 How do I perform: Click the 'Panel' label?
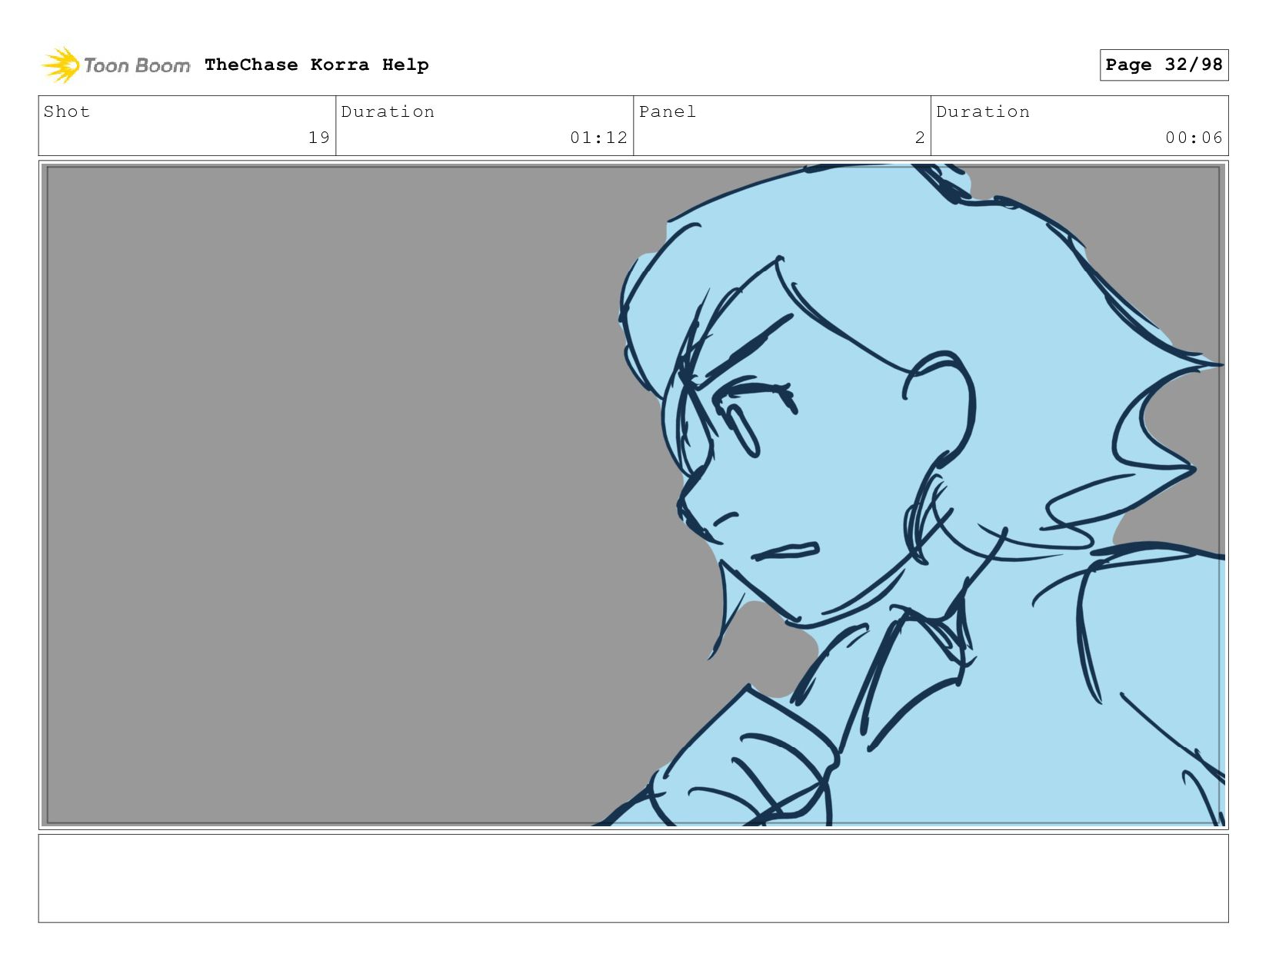pos(668,111)
